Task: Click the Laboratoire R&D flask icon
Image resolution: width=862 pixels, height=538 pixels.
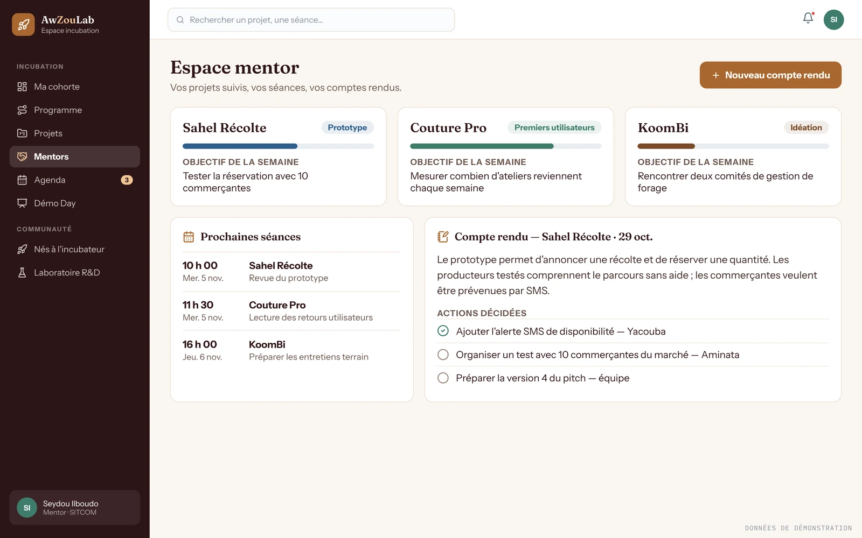Action: tap(22, 273)
